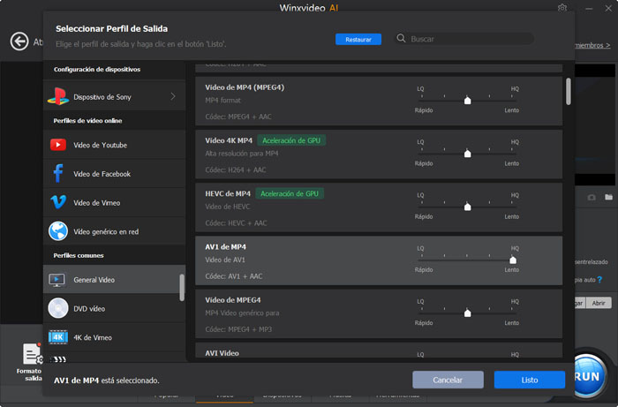
Task: Click the 'Configuración de dispositivos' header
Action: pyautogui.click(x=97, y=70)
